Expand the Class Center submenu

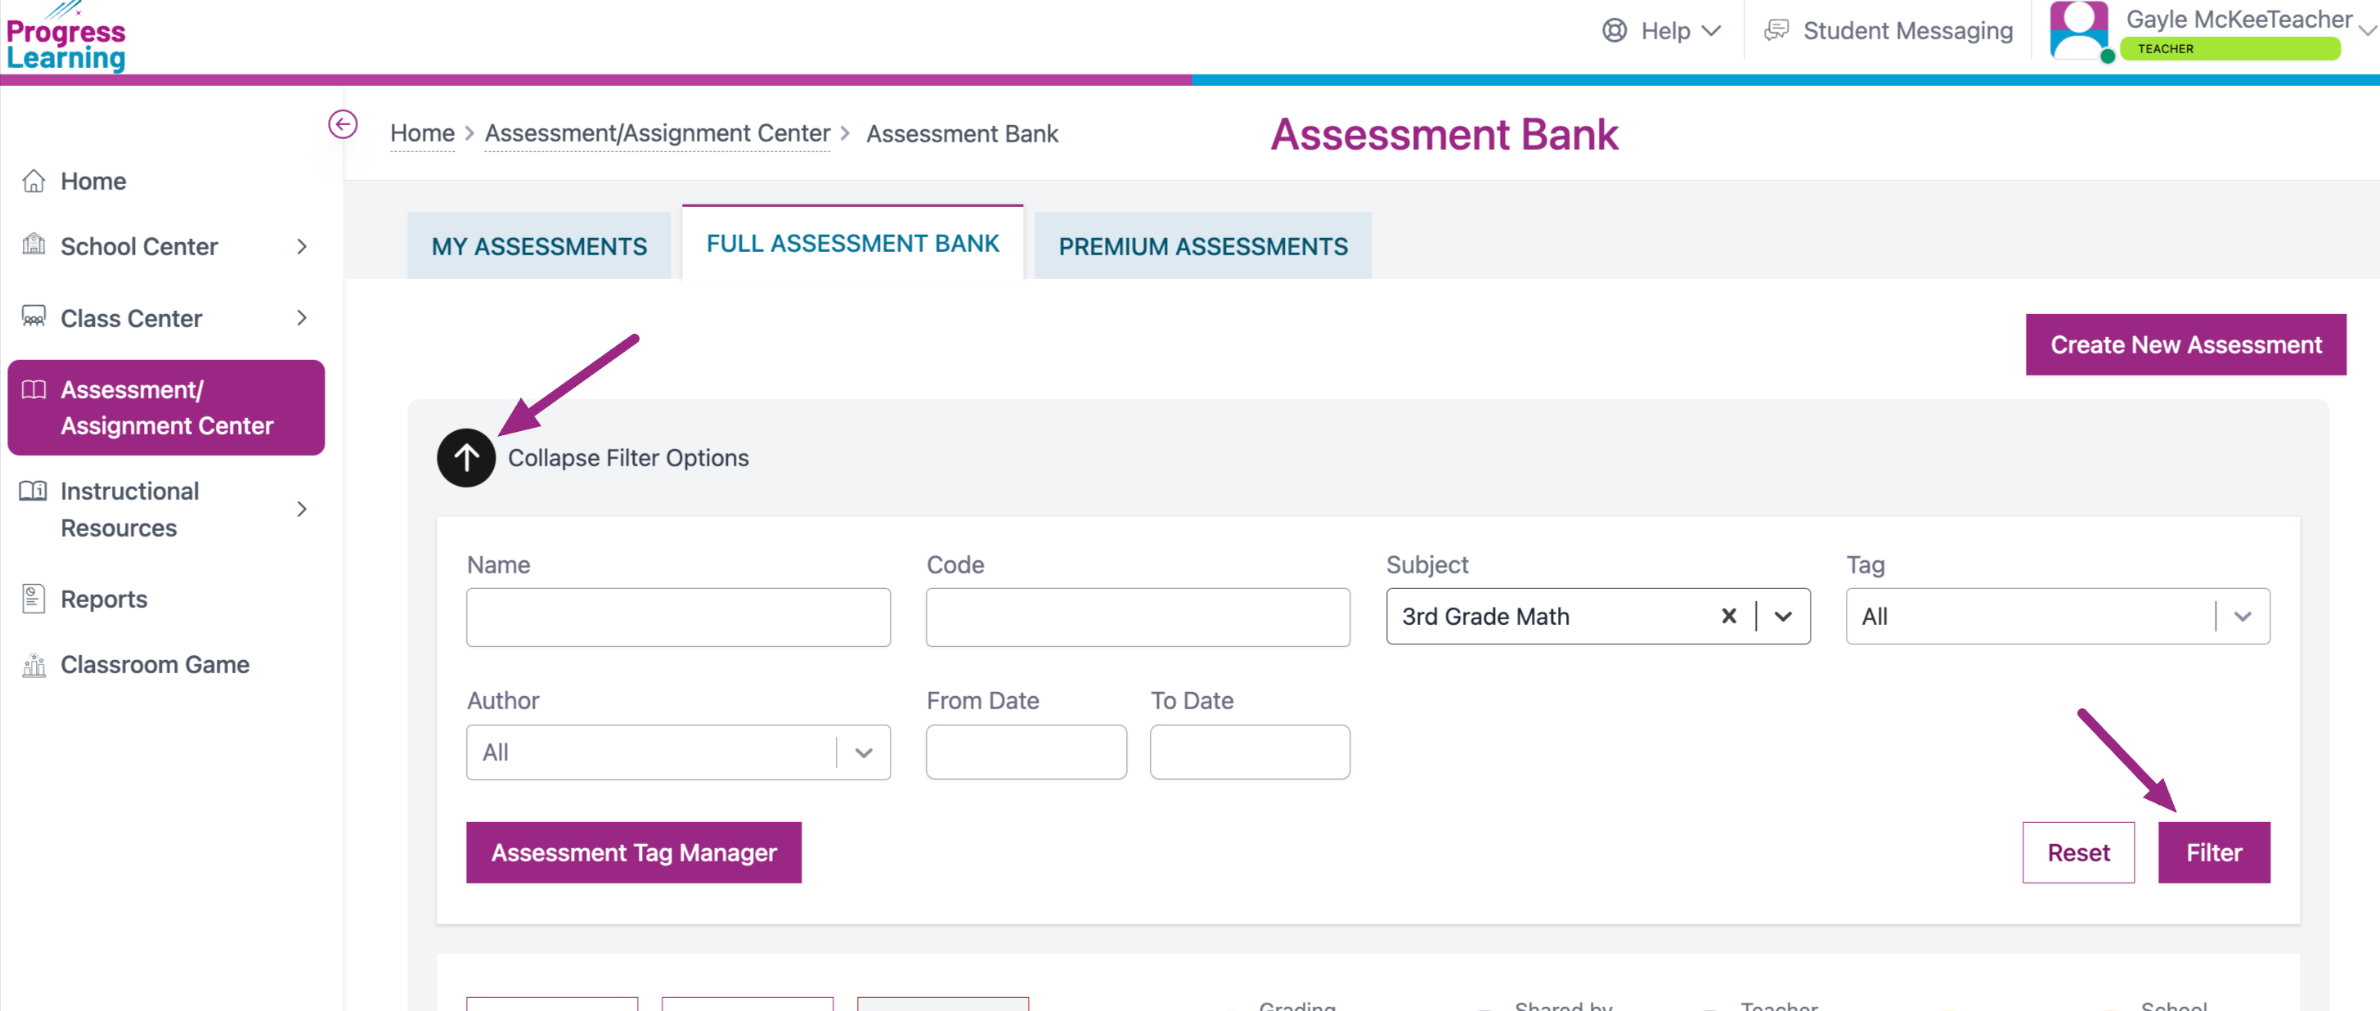pos(301,318)
